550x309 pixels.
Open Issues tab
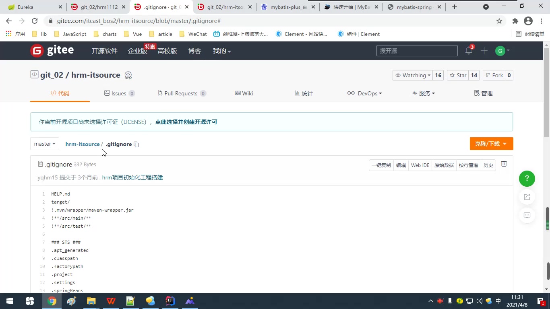click(x=120, y=93)
